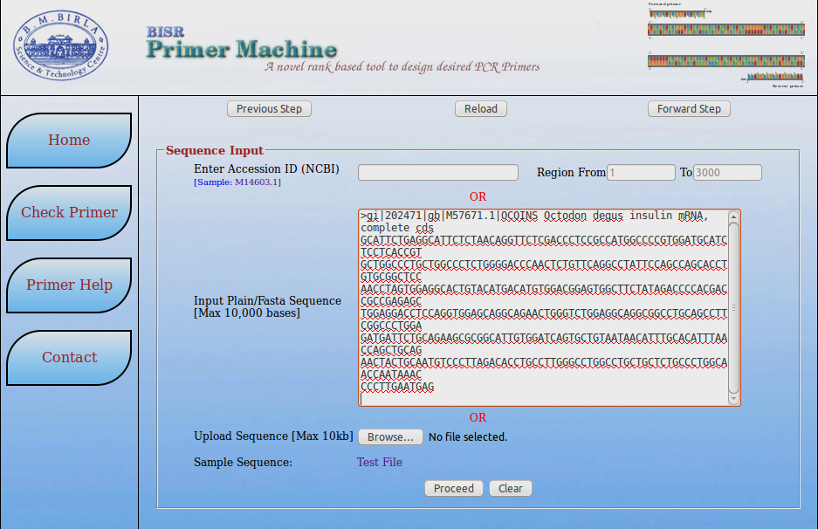818x529 pixels.
Task: Click the 'Enter Accession ID (NCBI)' label
Action: (266, 169)
